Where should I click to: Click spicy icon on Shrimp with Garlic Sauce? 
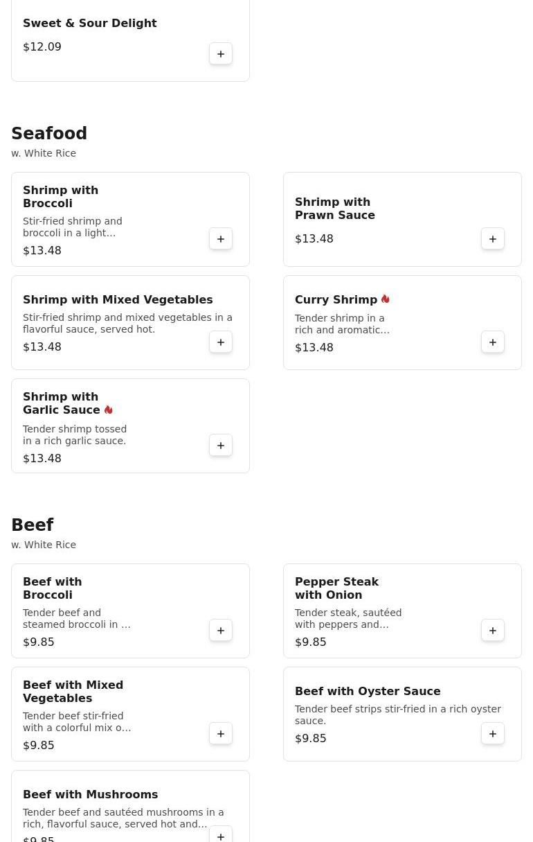[109, 410]
